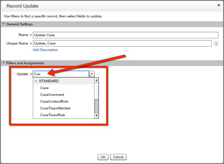The height and width of the screenshot is (164, 224).
Task: Pick CaseTeamMember from the dropdown list
Action: [55, 108]
